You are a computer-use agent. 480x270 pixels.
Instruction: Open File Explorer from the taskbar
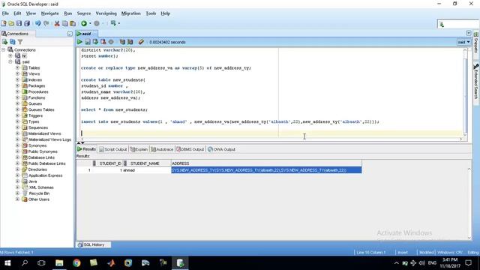(59, 263)
